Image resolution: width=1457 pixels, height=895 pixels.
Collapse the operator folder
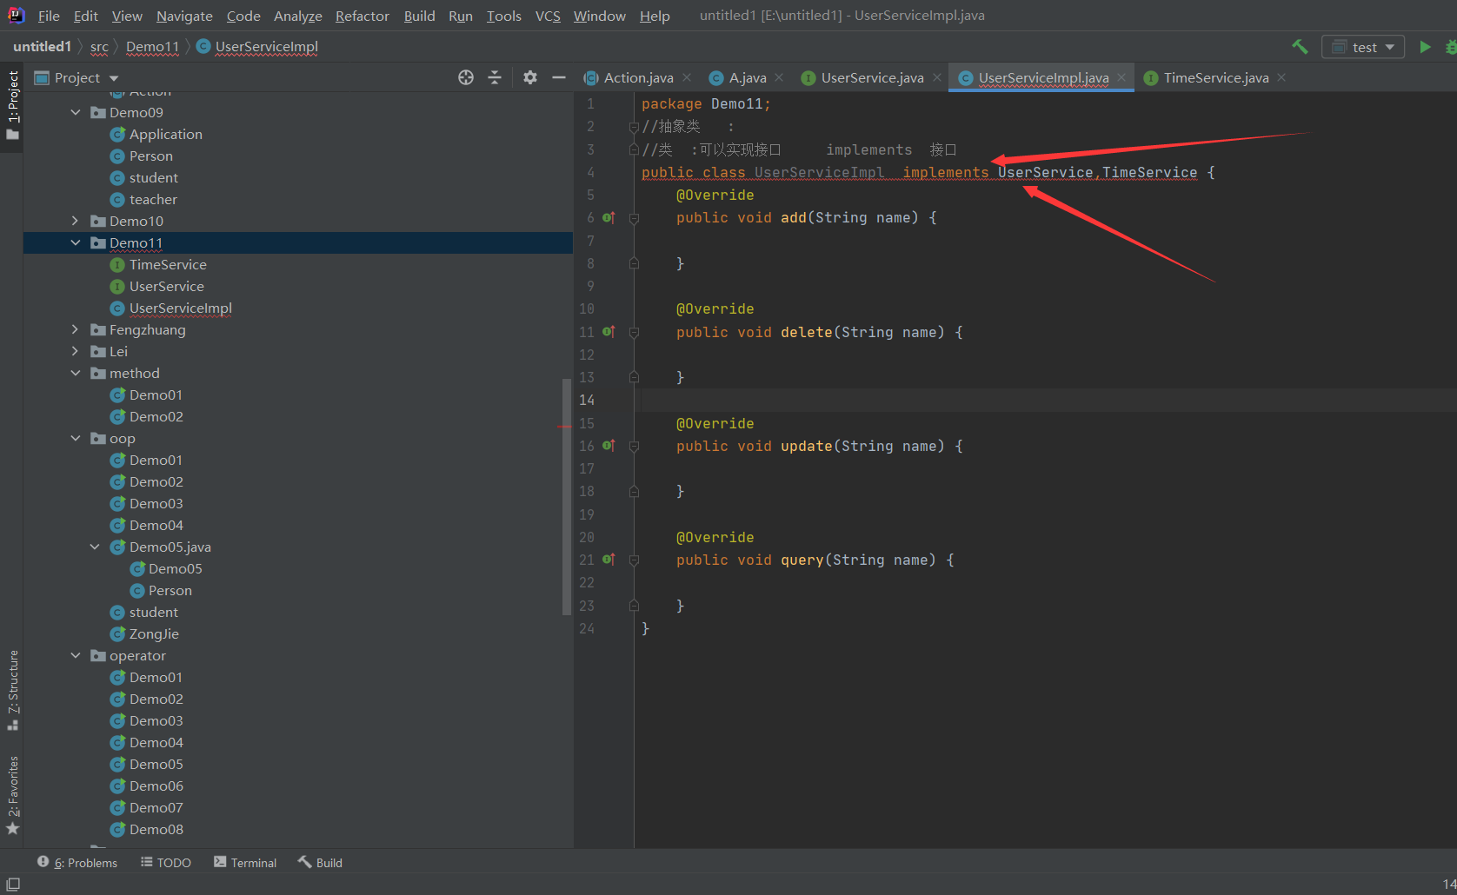click(76, 655)
